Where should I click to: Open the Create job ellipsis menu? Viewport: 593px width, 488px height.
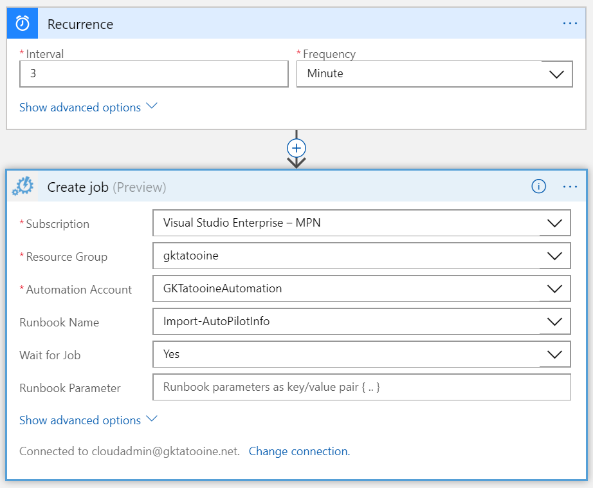click(570, 187)
